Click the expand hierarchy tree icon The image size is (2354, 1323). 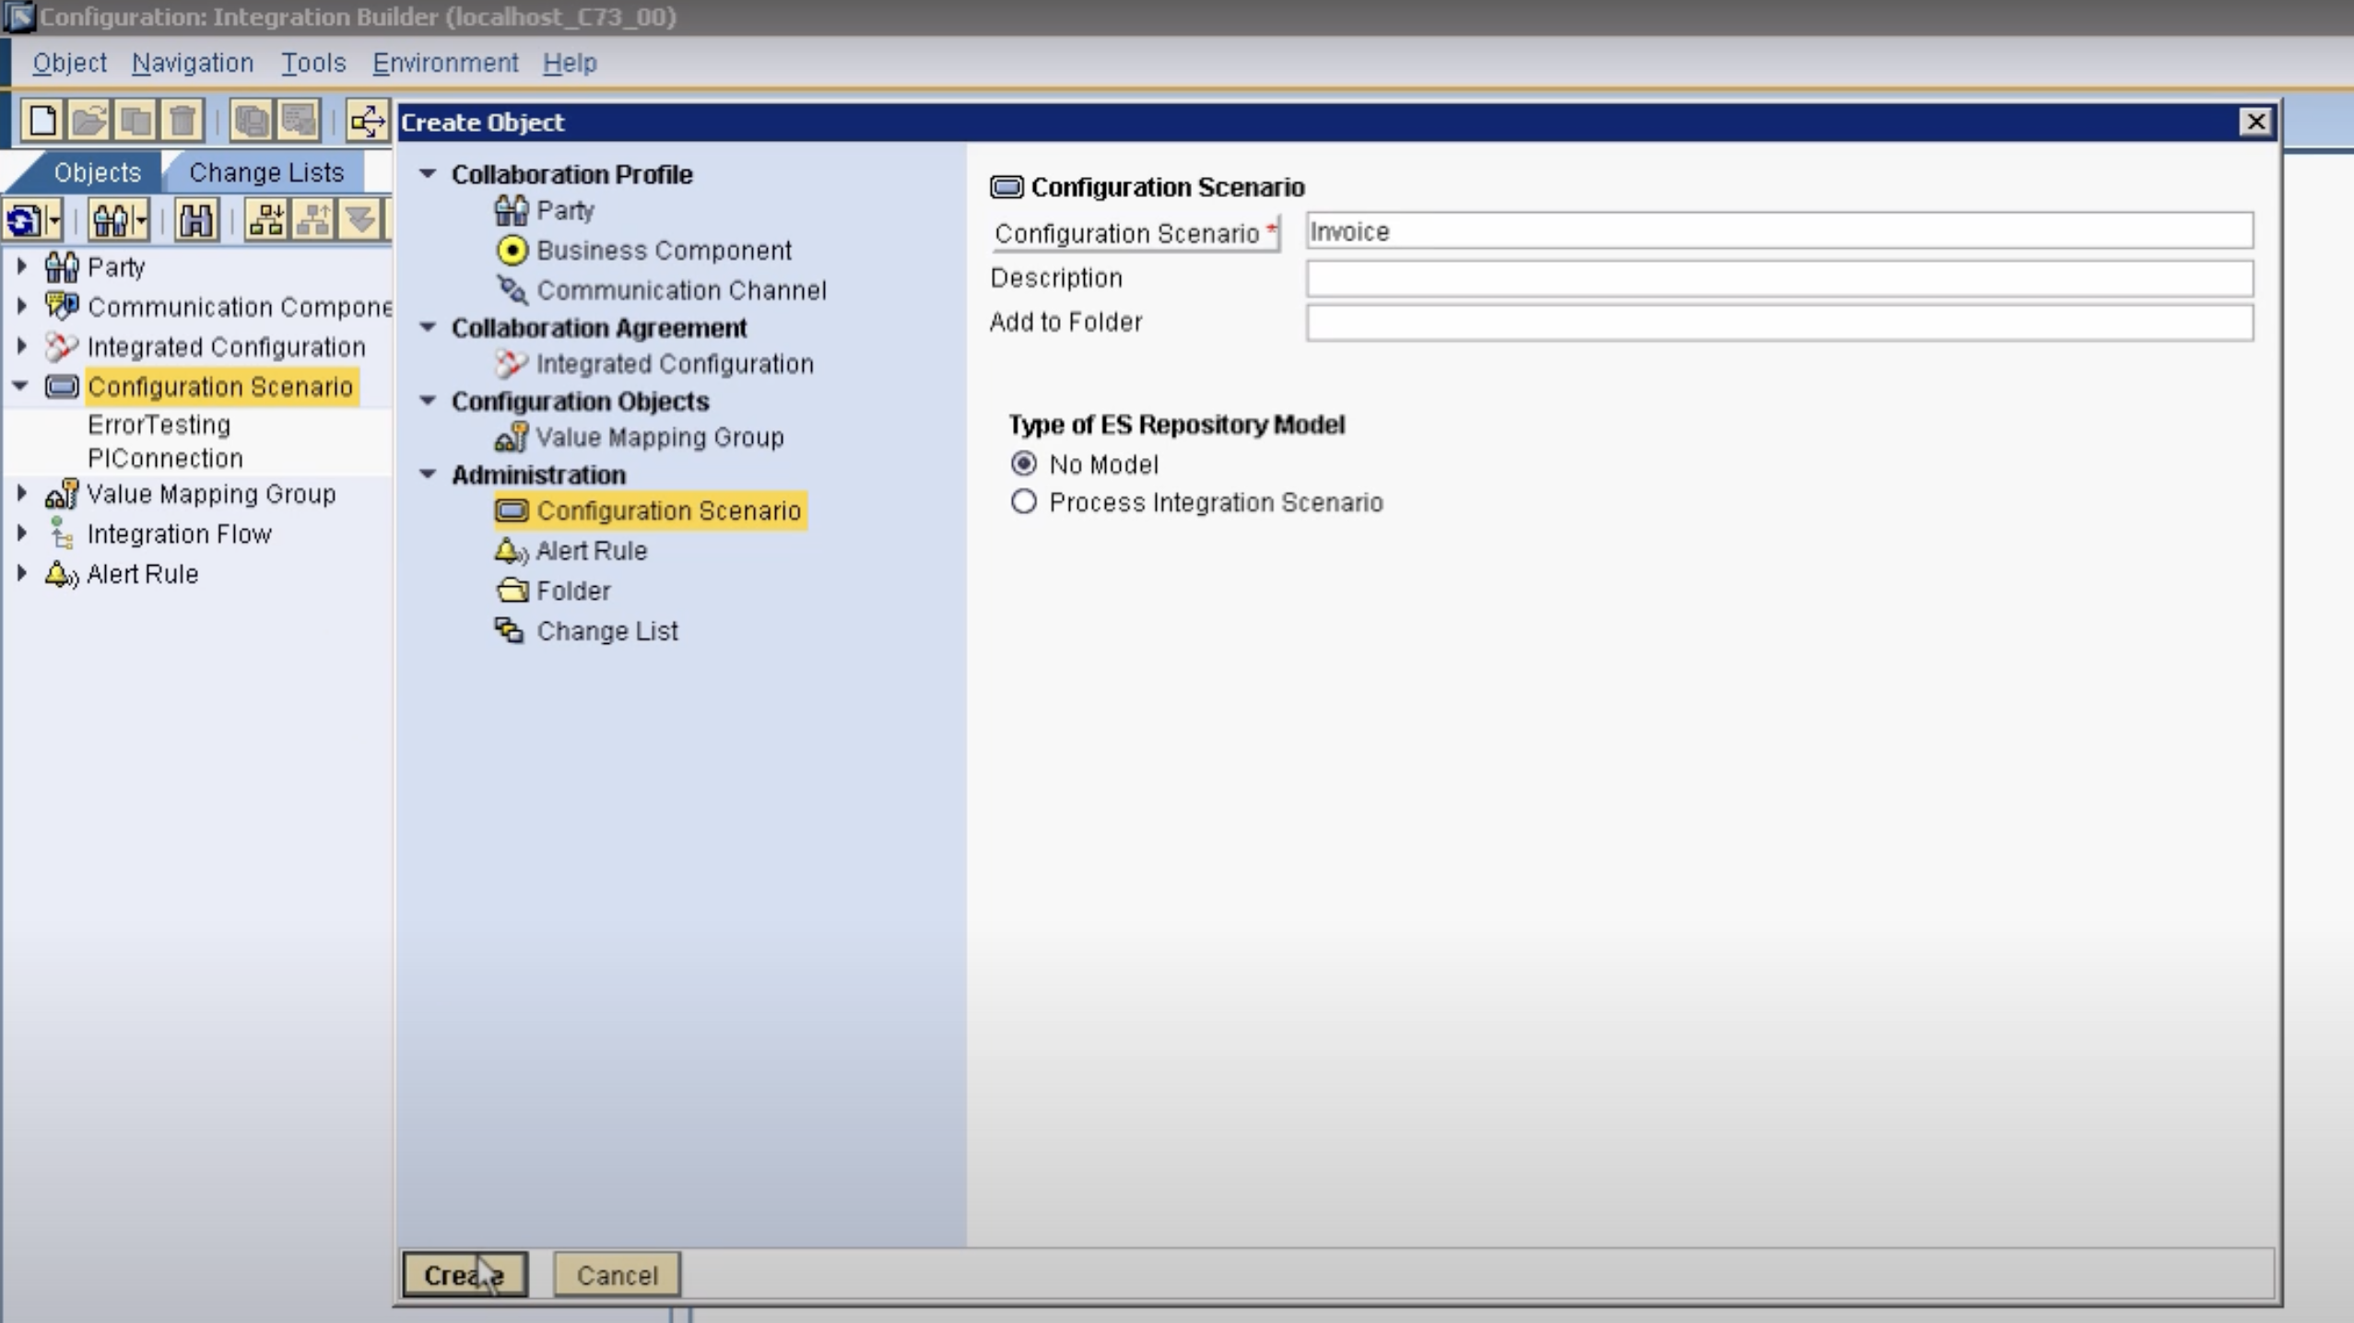coord(266,221)
